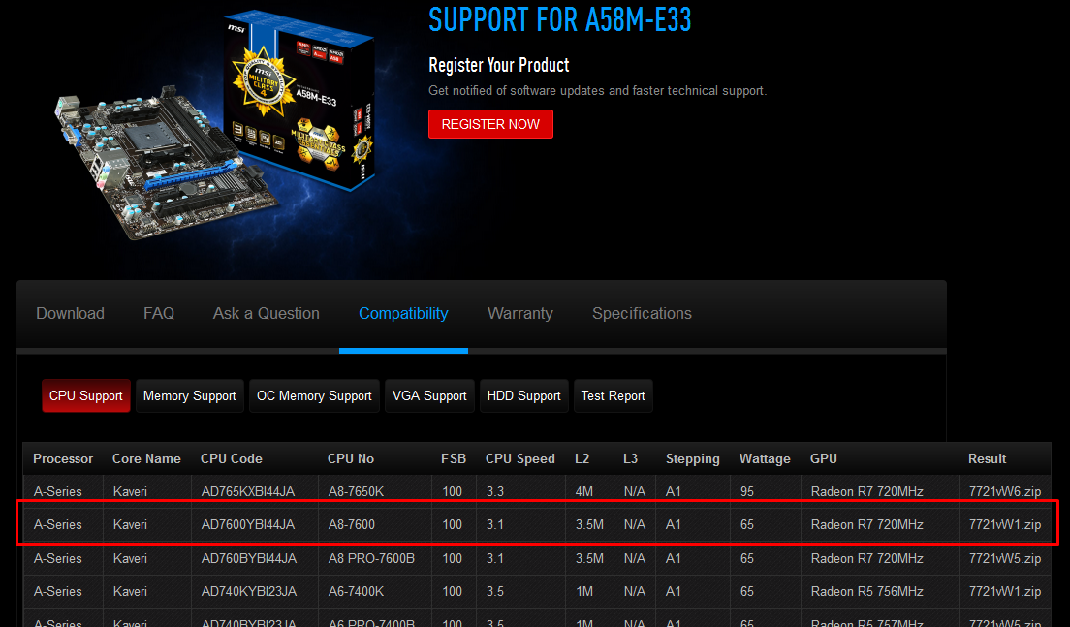The image size is (1070, 627).
Task: Open the Warranty tab
Action: [519, 313]
